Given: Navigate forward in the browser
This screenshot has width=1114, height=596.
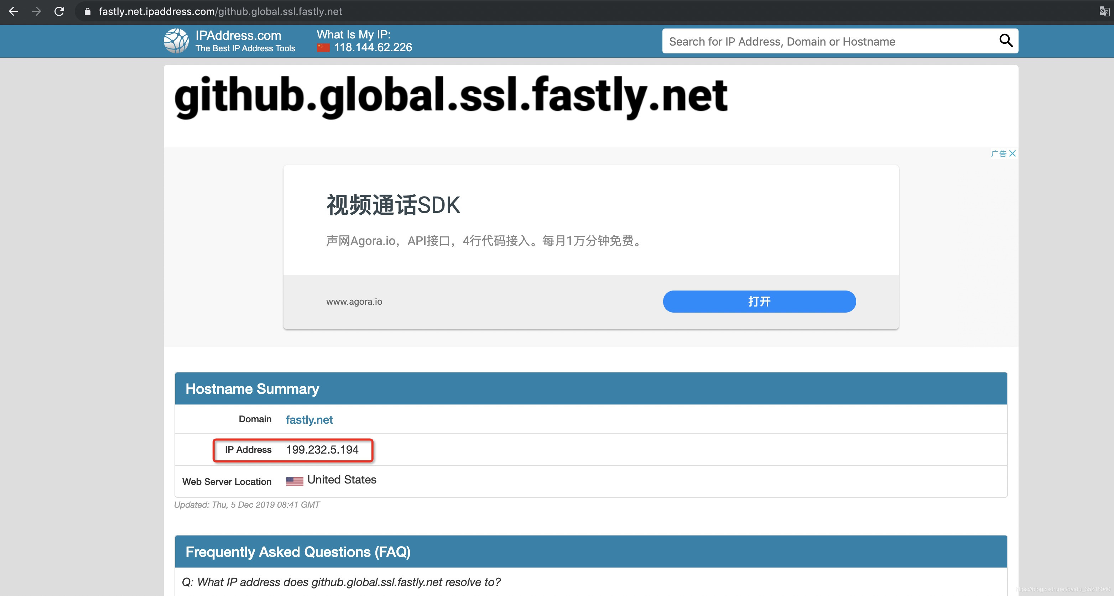Looking at the screenshot, I should point(36,12).
